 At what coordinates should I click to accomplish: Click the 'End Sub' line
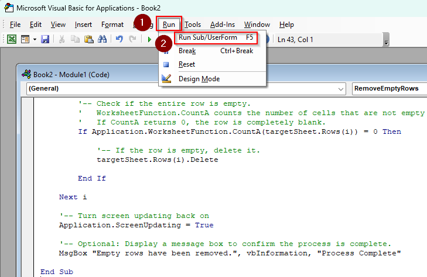coord(57,272)
